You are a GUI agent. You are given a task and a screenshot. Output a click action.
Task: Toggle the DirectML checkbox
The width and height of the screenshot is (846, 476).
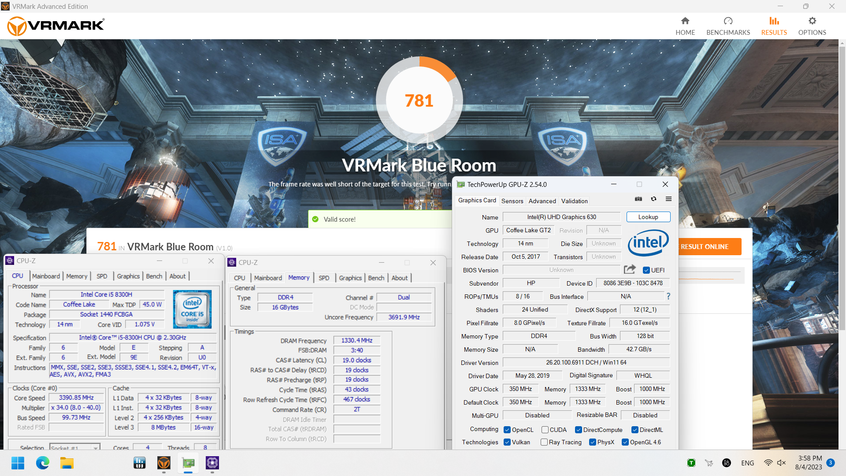[635, 430]
